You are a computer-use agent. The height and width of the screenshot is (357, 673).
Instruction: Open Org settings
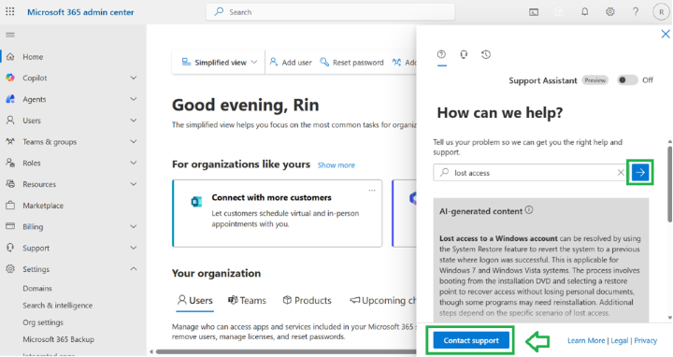pyautogui.click(x=43, y=322)
